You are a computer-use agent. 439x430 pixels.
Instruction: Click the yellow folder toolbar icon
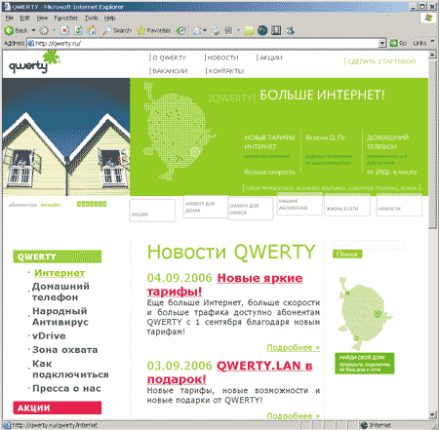pos(249,31)
